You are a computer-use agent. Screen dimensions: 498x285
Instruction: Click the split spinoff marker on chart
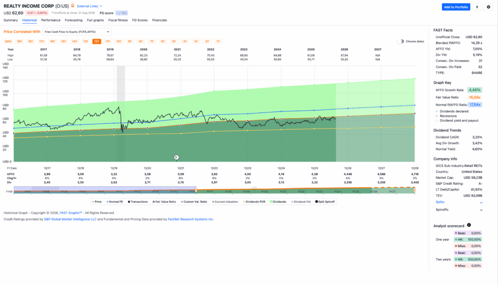(x=176, y=157)
